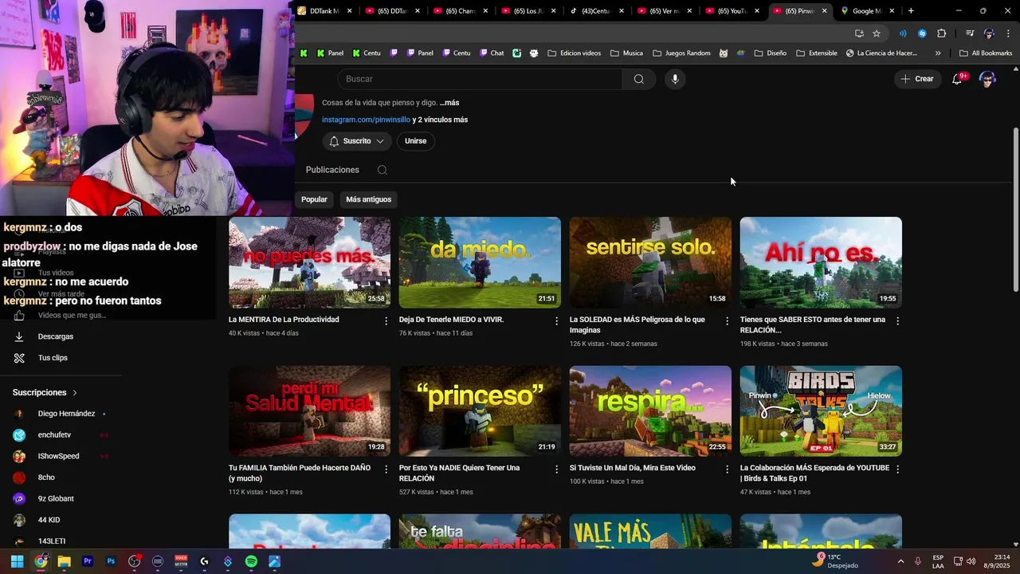
Task: Open IShowSpeed subscription channel
Action: [x=60, y=456]
